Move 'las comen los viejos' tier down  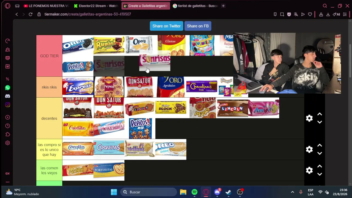320,174
